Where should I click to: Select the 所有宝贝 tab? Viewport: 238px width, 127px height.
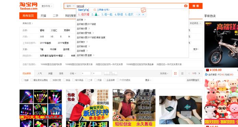(28, 16)
